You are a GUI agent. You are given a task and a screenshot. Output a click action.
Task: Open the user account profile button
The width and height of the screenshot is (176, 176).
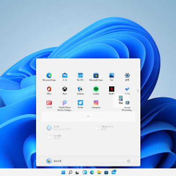coord(54,161)
